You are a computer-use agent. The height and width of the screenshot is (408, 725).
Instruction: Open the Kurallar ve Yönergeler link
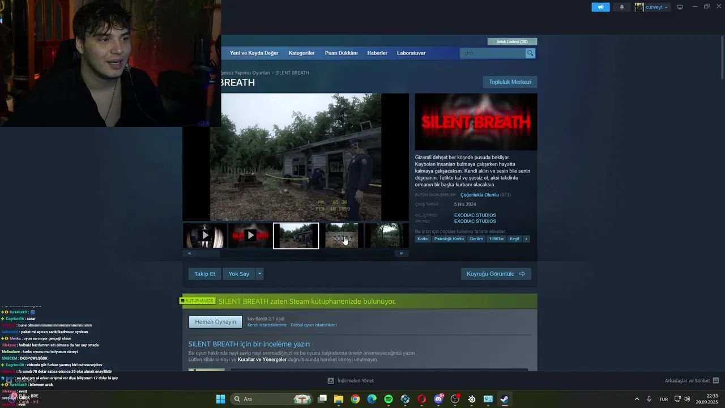click(262, 360)
